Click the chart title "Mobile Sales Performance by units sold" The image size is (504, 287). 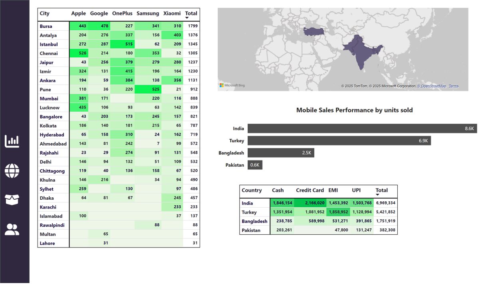[355, 110]
